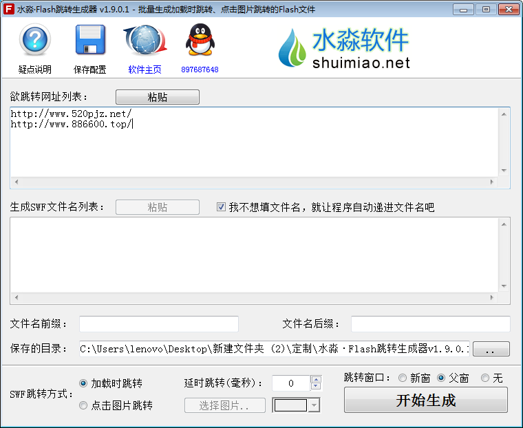Click inside the SWF文件名列表 text area
This screenshot has width=523, height=428.
(x=254, y=255)
